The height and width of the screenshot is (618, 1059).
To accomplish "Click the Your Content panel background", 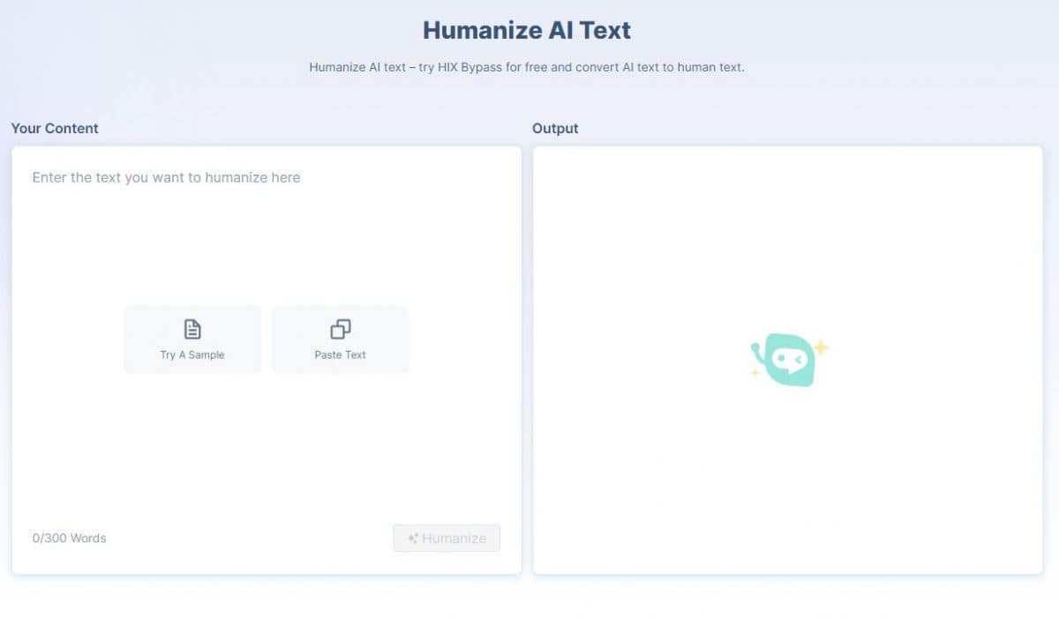I will 265,441.
